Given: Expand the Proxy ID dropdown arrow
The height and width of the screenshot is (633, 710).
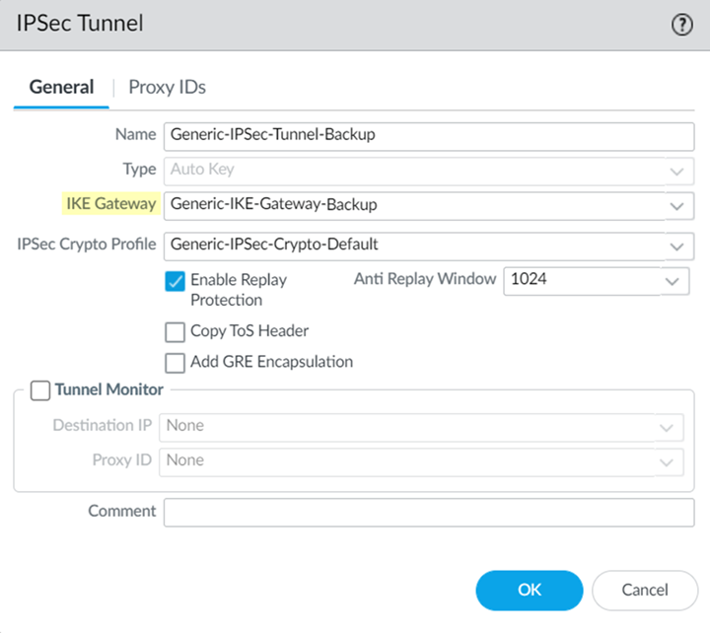Looking at the screenshot, I should (667, 460).
